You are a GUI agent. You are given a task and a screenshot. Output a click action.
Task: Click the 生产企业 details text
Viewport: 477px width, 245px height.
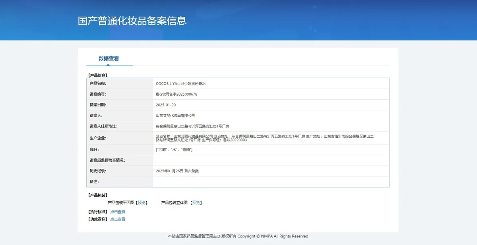pos(265,138)
